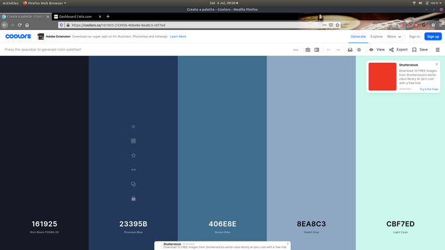Close the Dashboard Wix.com tab
The image size is (445, 250).
coord(100,17)
